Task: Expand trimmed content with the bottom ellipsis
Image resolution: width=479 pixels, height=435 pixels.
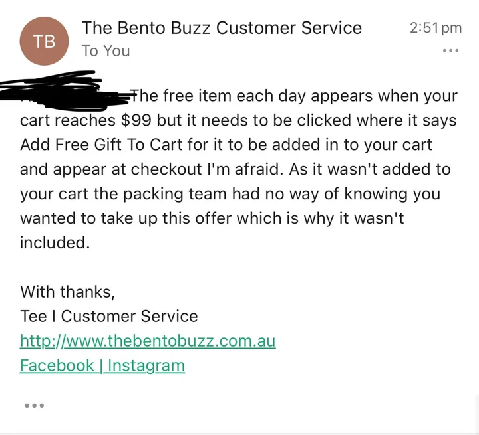Action: (x=33, y=405)
